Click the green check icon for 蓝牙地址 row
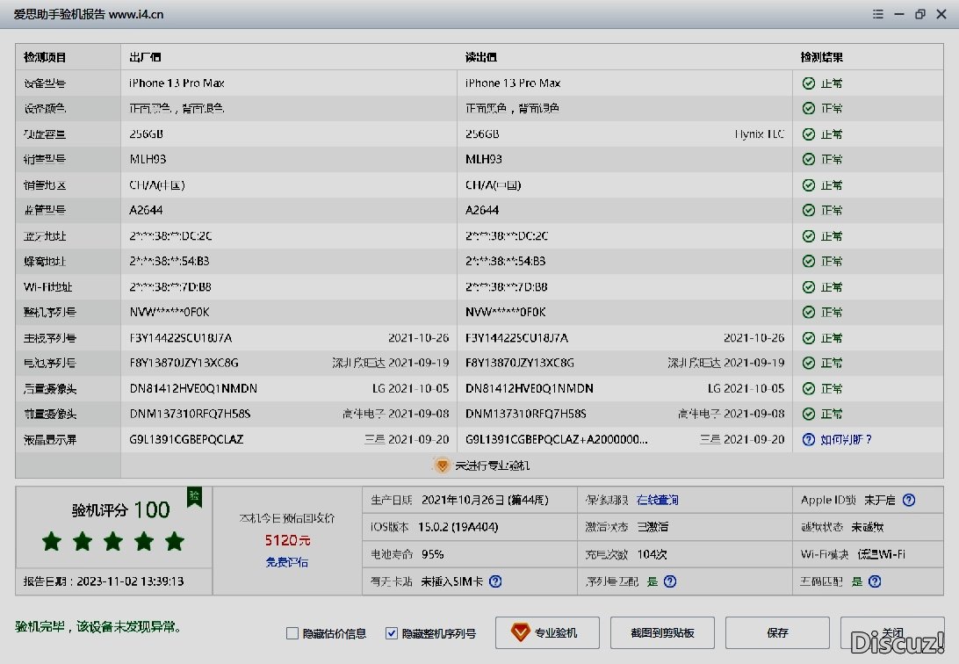The height and width of the screenshot is (664, 959). click(x=809, y=236)
